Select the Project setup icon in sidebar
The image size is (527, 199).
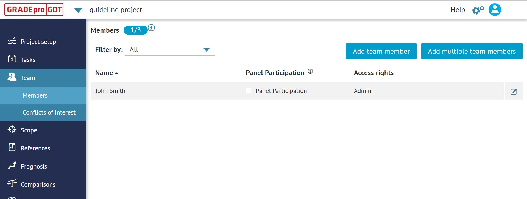point(12,41)
